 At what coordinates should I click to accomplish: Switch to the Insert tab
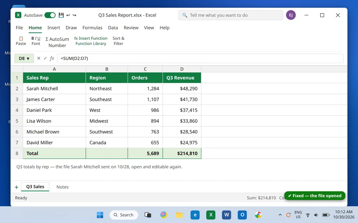click(53, 28)
